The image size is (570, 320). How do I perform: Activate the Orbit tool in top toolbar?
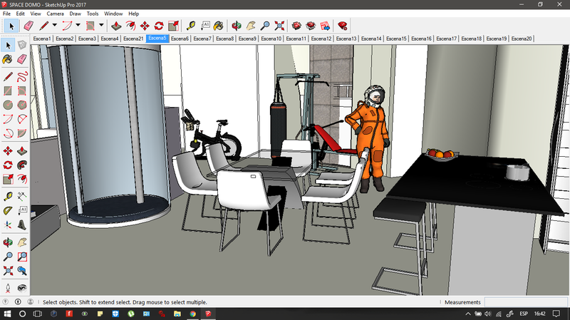(237, 26)
